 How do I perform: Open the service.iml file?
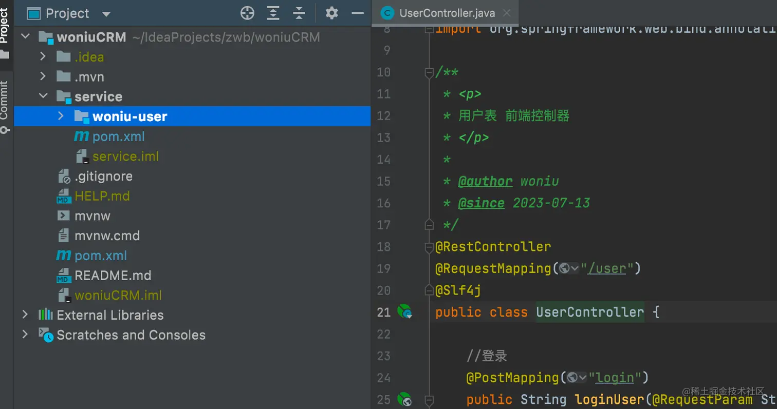point(125,157)
